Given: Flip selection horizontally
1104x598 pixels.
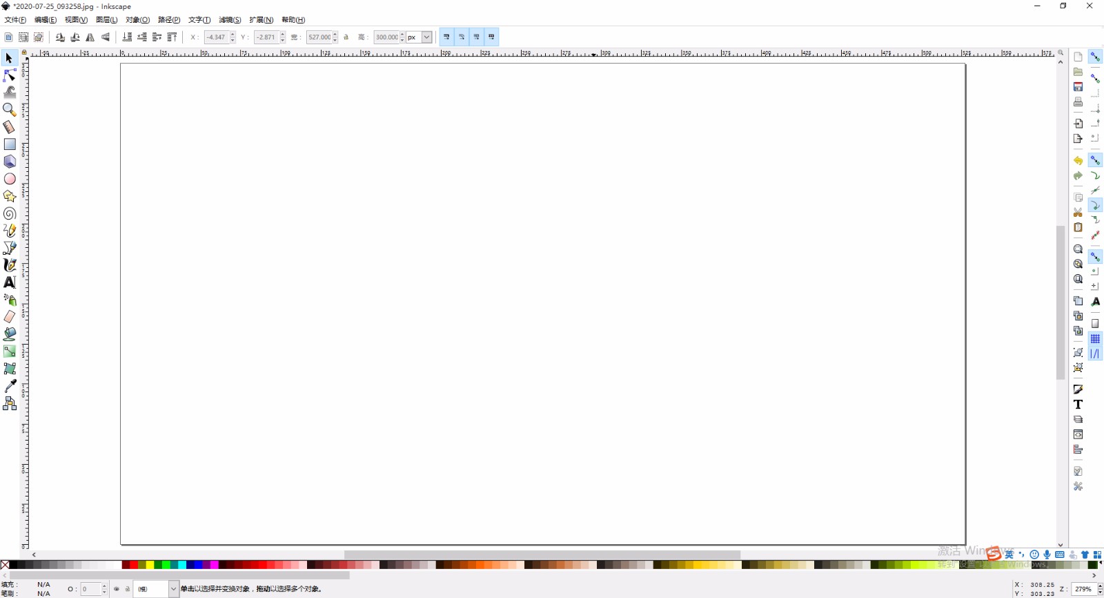Looking at the screenshot, I should [x=90, y=37].
